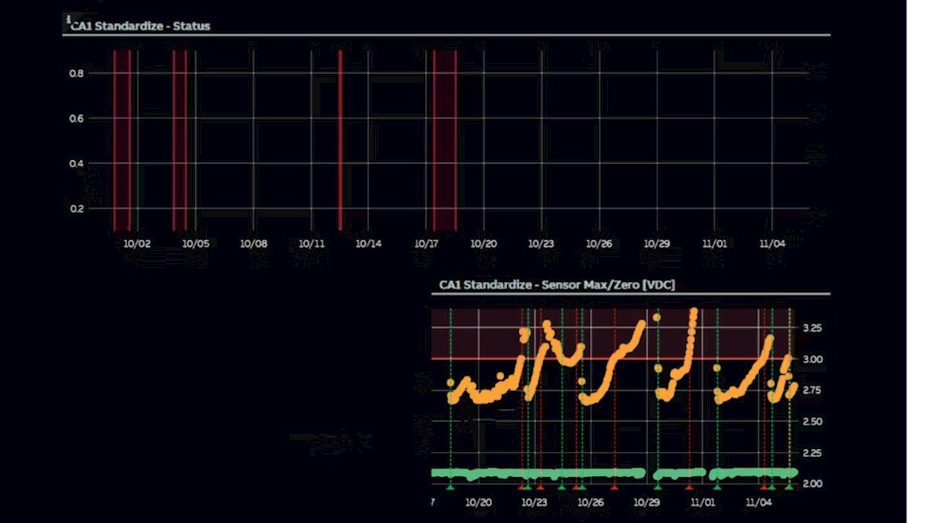930x523 pixels.
Task: Click the red band left of 10/05 label
Action: pyautogui.click(x=179, y=138)
